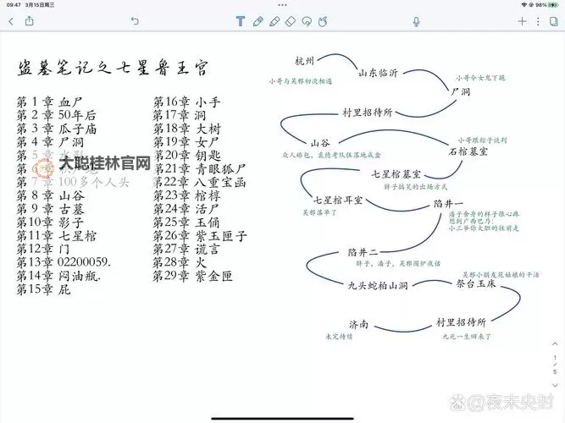Image resolution: width=565 pixels, height=423 pixels.
Task: Tap chapter line 第1章 血尸
Action: [x=50, y=102]
